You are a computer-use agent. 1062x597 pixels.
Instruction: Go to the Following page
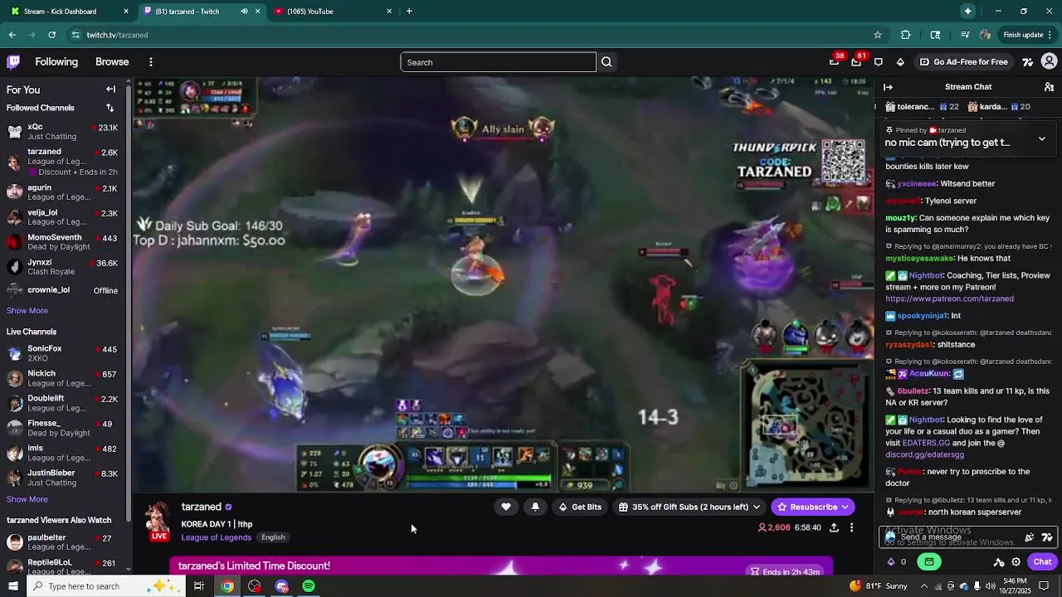56,62
